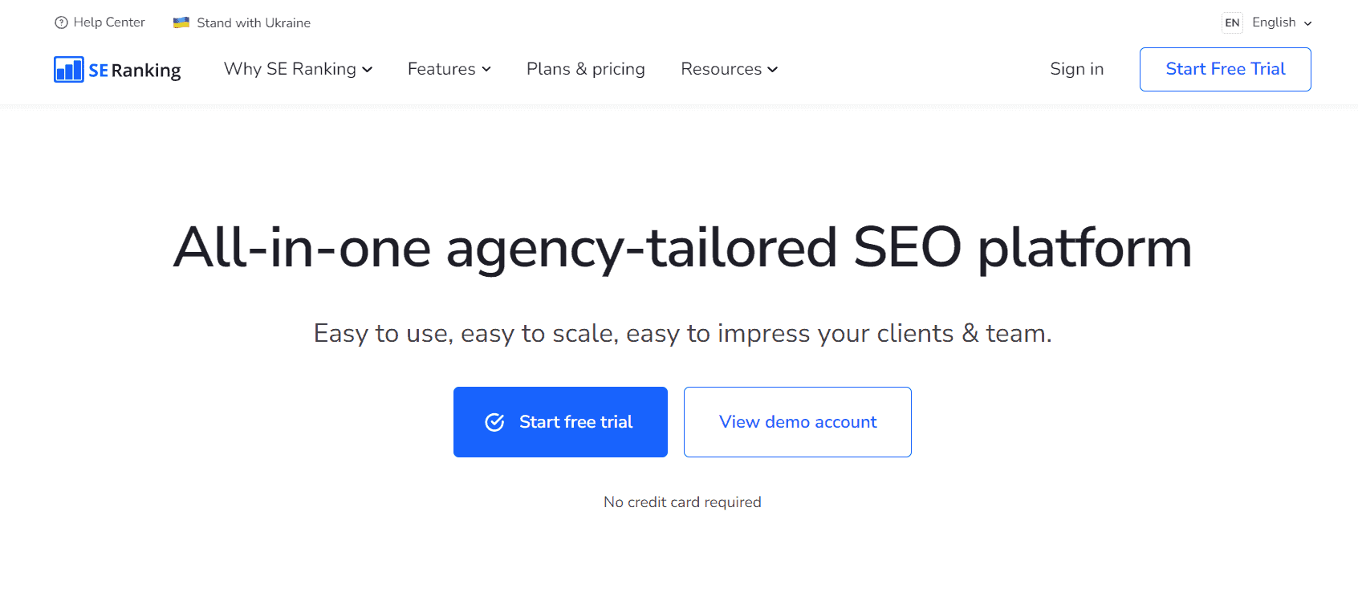Expand the Features menu chevron
The width and height of the screenshot is (1358, 601).
486,70
